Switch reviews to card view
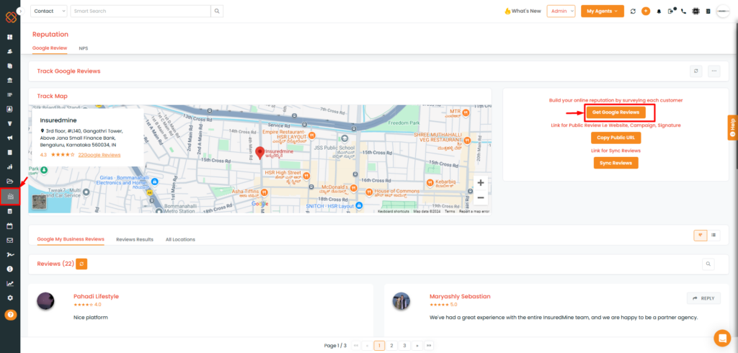This screenshot has width=738, height=353. pos(701,236)
